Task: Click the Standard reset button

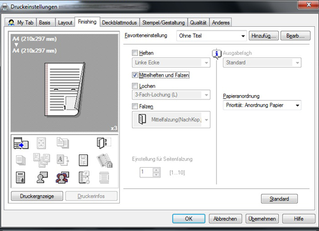Action: 279,198
